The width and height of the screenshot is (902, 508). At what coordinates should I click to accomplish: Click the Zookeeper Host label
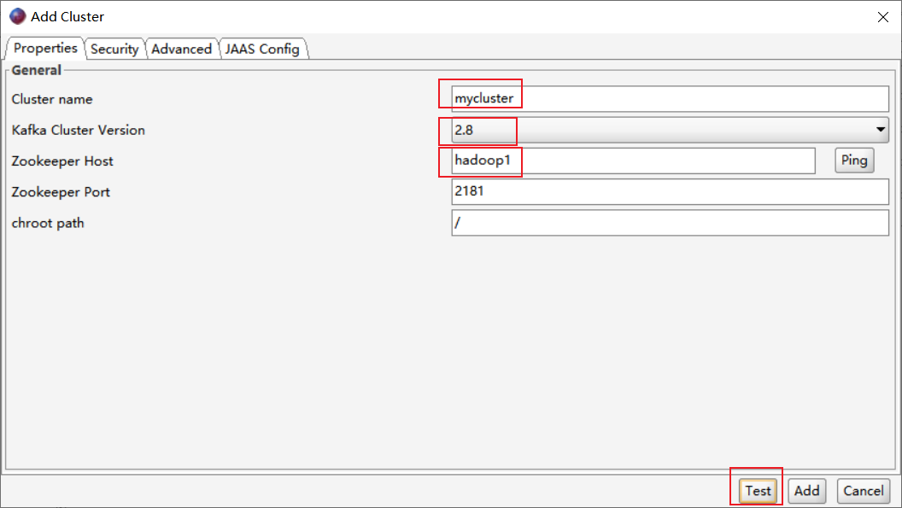coord(62,161)
